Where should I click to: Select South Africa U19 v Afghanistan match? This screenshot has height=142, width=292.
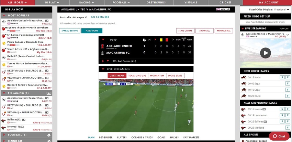[27, 50]
